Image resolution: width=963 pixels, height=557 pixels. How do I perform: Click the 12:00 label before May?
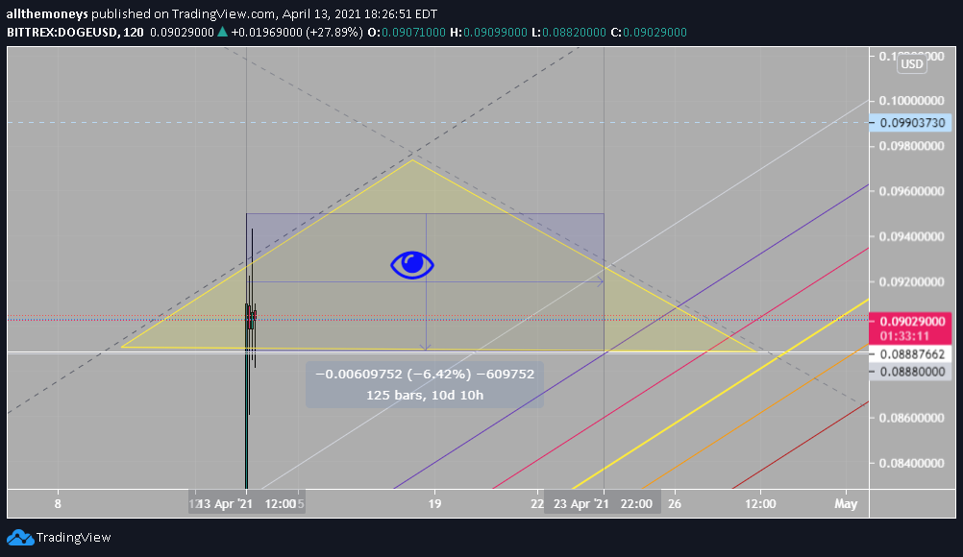point(760,503)
